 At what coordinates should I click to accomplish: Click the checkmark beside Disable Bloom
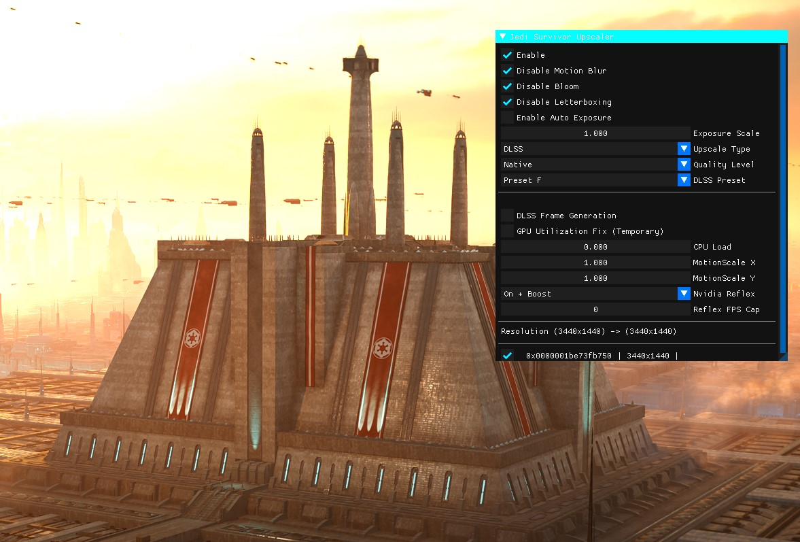coord(507,86)
